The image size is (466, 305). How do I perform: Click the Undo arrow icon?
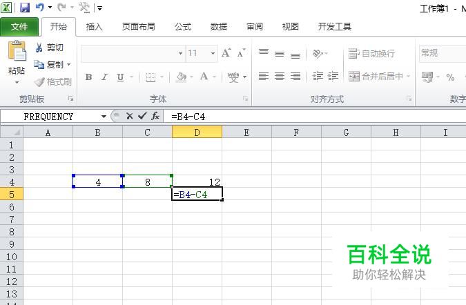pos(40,8)
